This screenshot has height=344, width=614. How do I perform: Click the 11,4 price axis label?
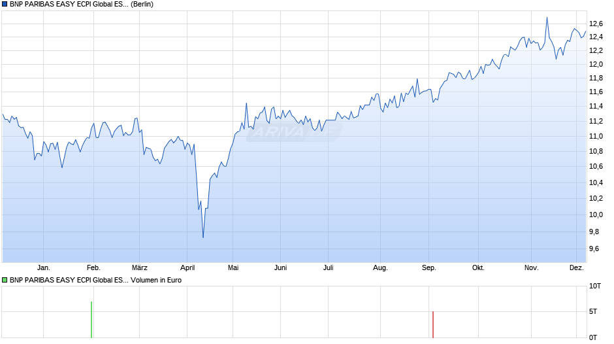[596, 107]
